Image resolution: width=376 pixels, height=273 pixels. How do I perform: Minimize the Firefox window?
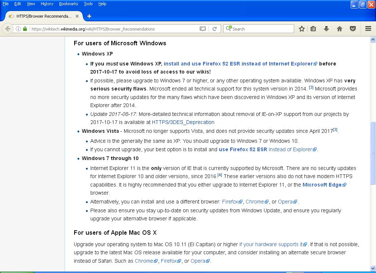(x=354, y=4)
